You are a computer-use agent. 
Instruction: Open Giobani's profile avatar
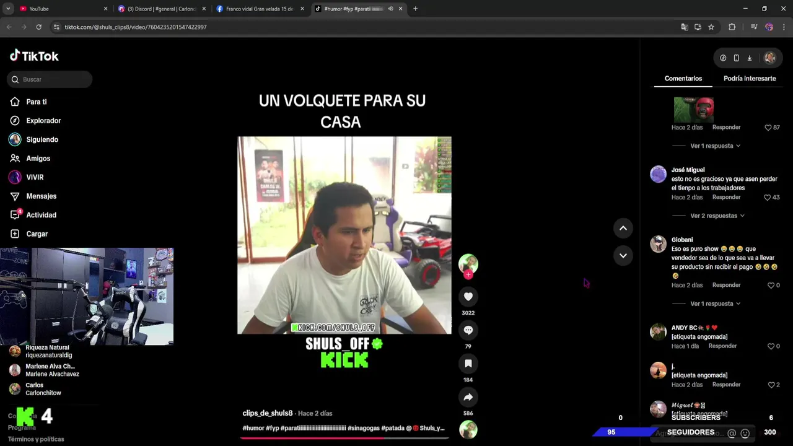point(658,244)
